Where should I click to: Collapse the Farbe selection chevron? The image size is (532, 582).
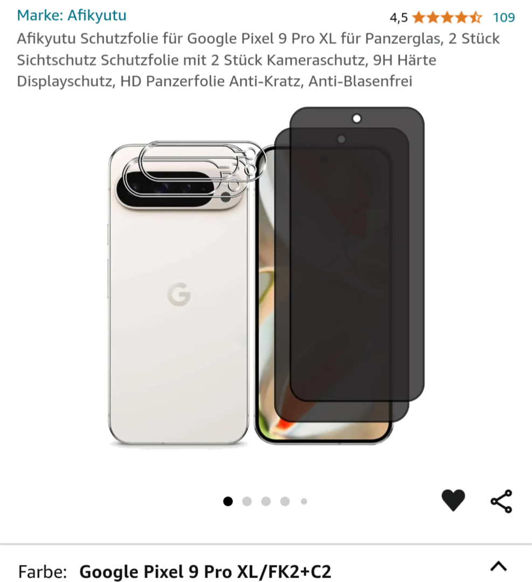[x=499, y=566]
